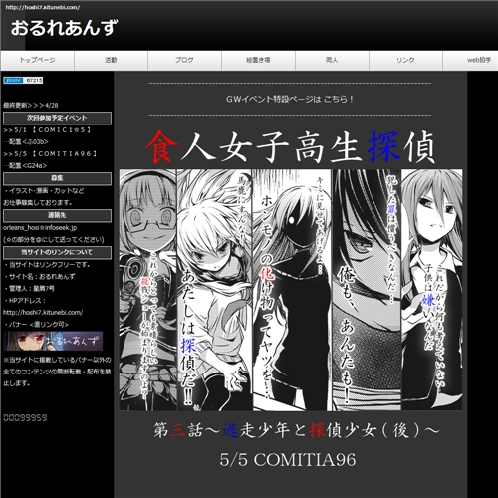Viewport: 498px width, 498px height.
Task: Click the 食人女子高生探偵 title image
Action: 291,146
